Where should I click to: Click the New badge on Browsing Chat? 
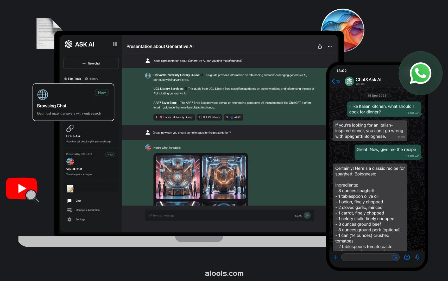[x=102, y=93]
